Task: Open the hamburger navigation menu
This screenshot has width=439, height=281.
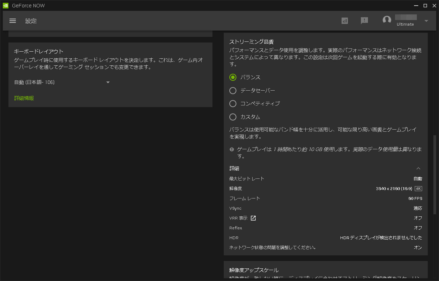Action: [x=13, y=20]
